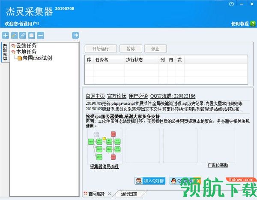Click the clock schedule icon in title bar

[x=231, y=4]
